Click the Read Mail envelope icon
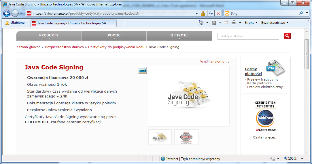312x164 pixels. (226, 23)
